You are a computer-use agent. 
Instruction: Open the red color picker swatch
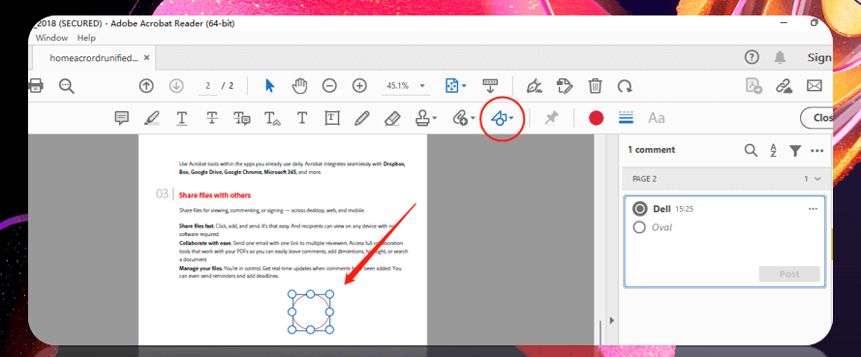click(x=597, y=118)
